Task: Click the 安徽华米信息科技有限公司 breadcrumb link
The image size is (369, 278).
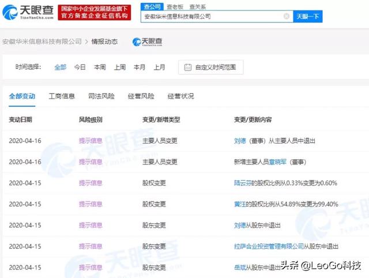Action: 41,42
